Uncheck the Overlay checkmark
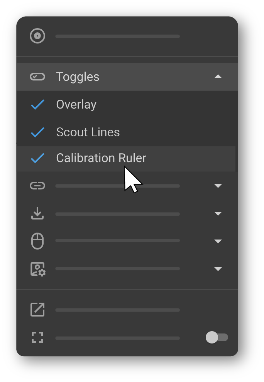The height and width of the screenshot is (382, 264). coord(37,104)
